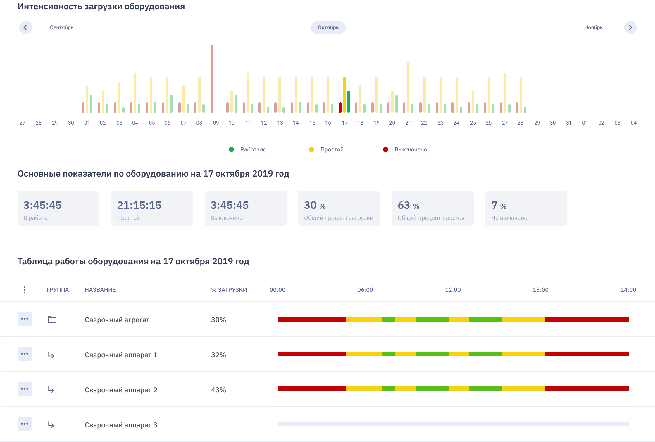Open options menu for Сварочный аппарат 2
Image resolution: width=655 pixels, height=442 pixels.
click(25, 389)
